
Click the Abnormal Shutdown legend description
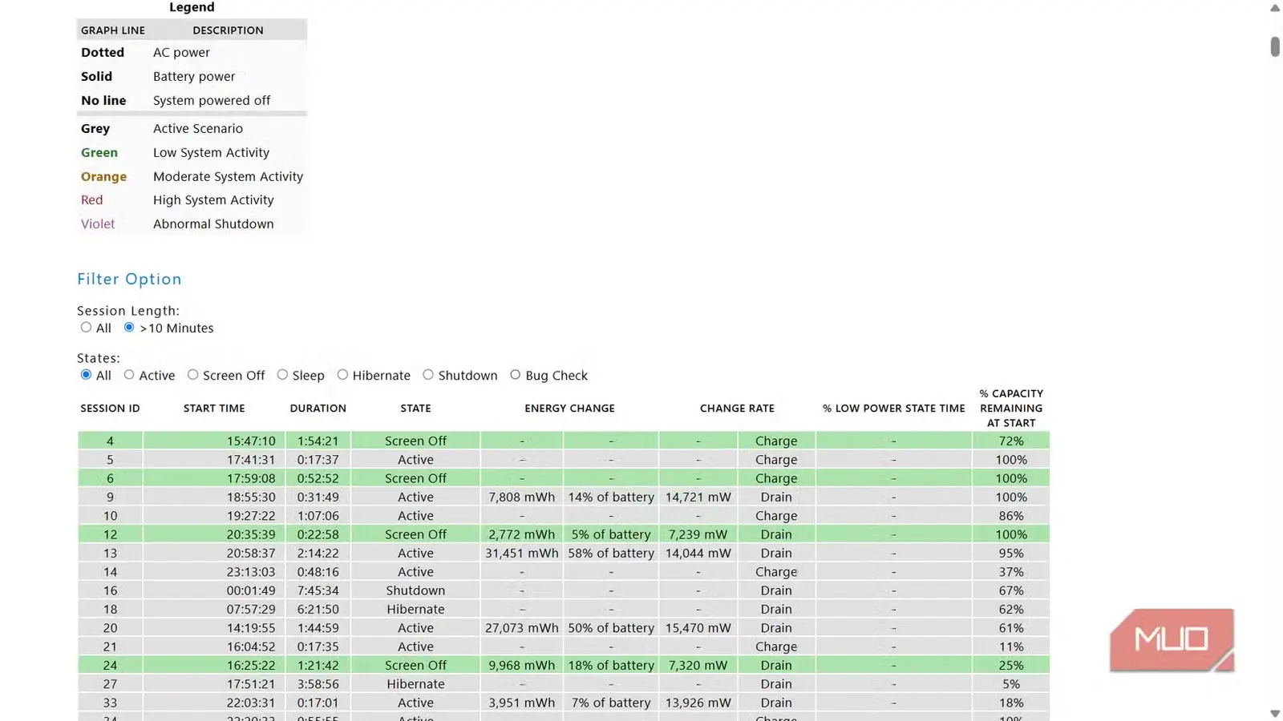[213, 224]
